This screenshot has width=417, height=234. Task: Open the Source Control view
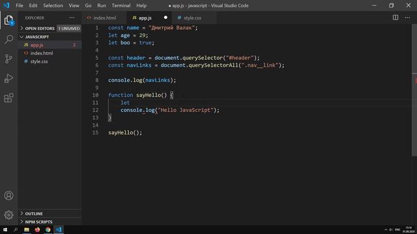(x=8, y=58)
